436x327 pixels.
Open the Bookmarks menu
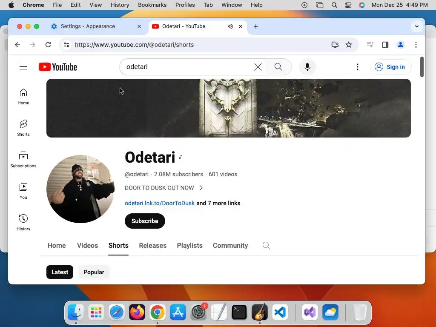pos(152,5)
